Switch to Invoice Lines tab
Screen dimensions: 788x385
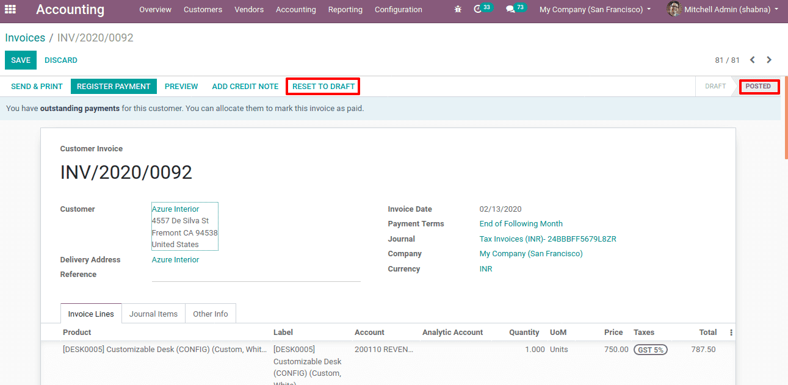pos(91,314)
